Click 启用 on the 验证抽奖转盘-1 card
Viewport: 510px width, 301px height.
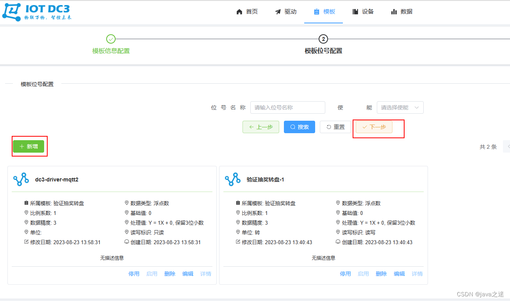click(x=364, y=274)
